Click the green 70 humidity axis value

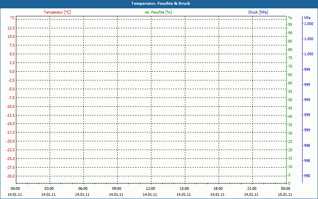(x=290, y=66)
